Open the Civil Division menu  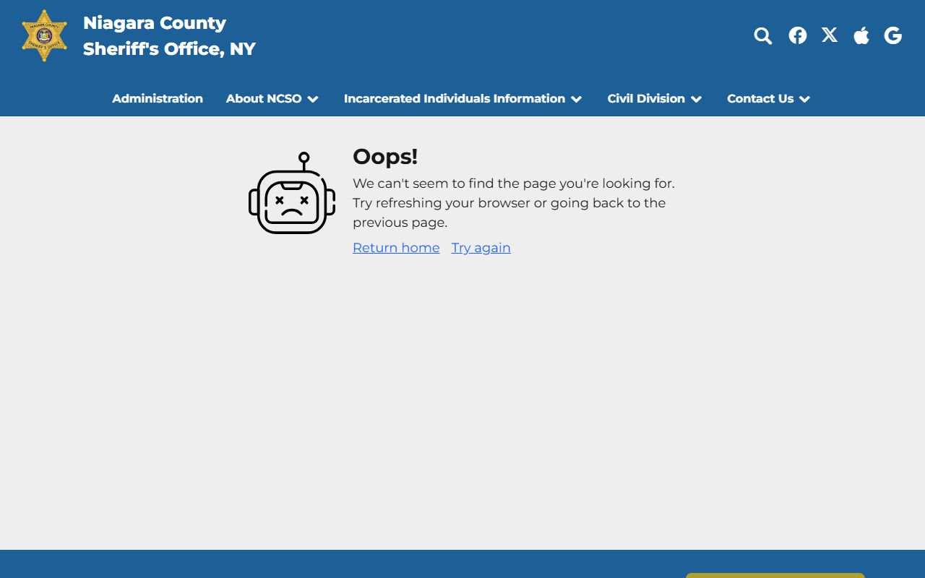646,98
